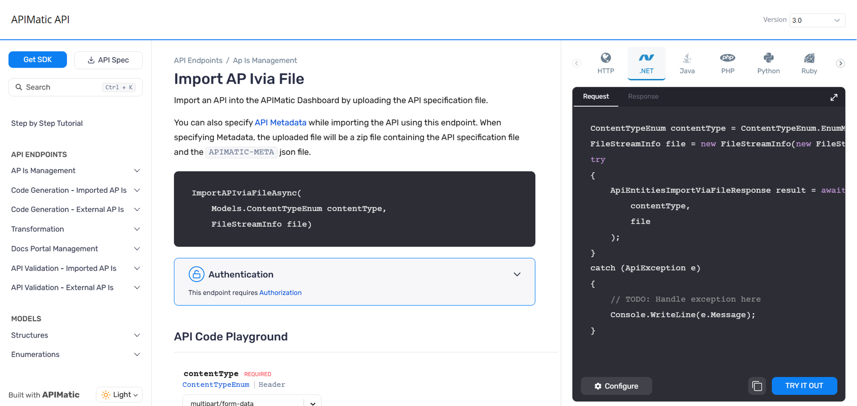This screenshot has width=857, height=406.
Task: Click the MODELS sidebar heading
Action: (26, 319)
